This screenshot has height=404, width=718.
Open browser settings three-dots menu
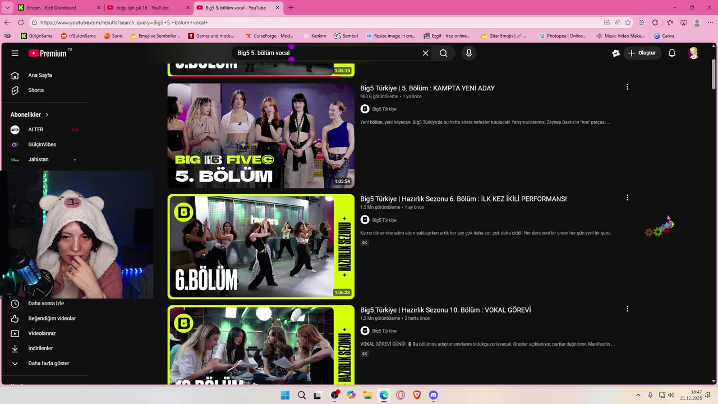coord(711,22)
